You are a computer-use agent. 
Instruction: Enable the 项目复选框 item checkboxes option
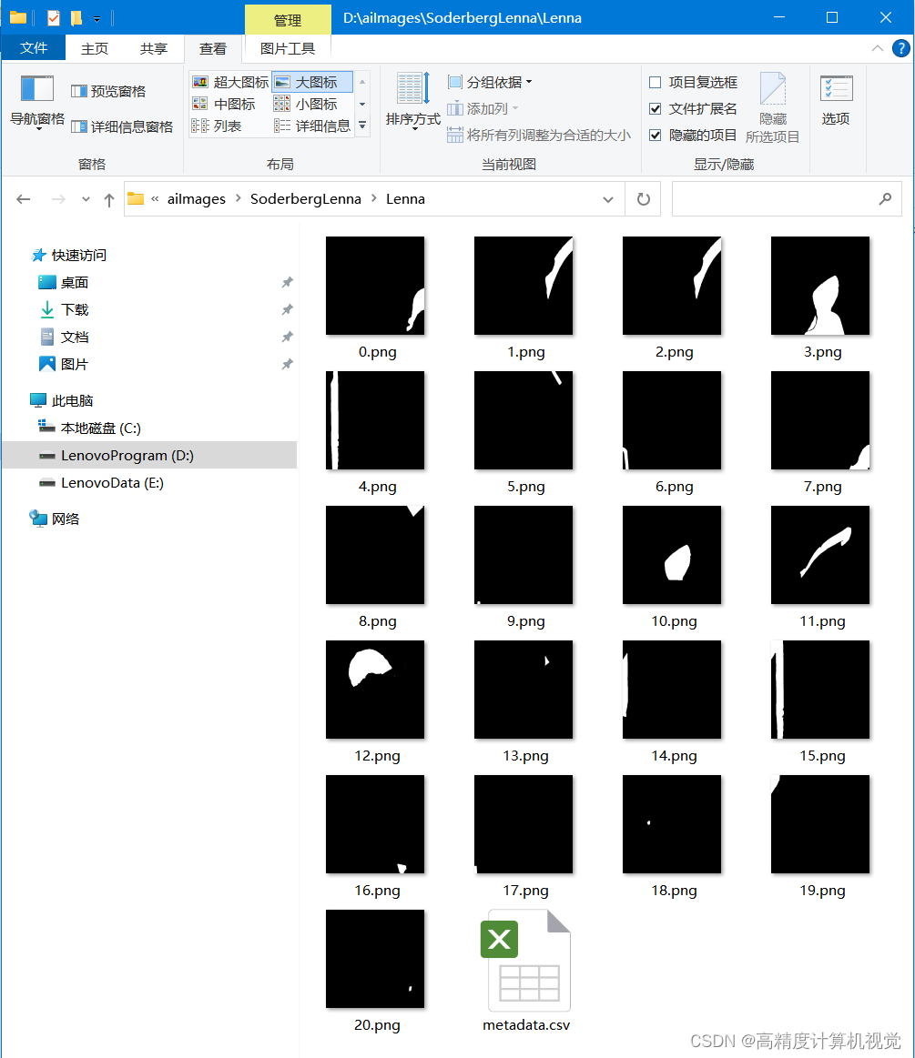pos(655,82)
